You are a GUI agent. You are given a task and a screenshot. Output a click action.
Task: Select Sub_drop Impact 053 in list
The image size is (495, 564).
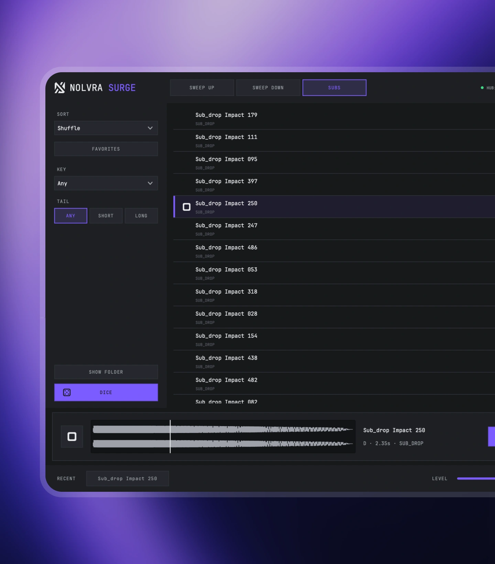[334, 273]
